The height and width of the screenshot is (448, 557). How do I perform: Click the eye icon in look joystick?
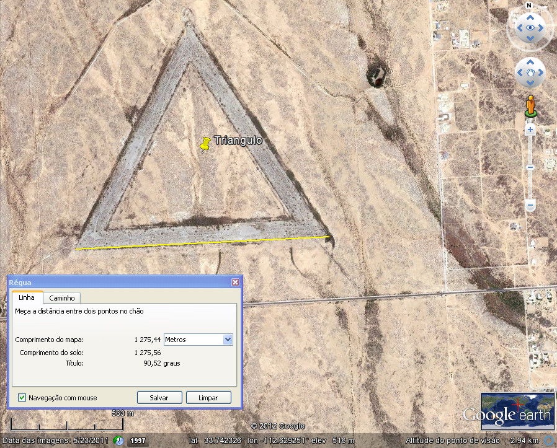point(530,27)
